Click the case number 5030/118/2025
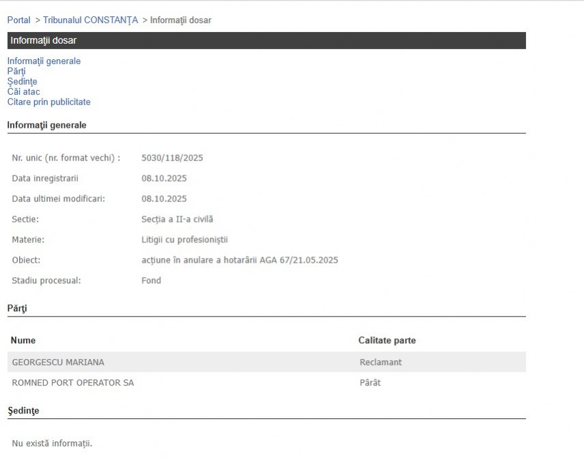 pos(172,158)
